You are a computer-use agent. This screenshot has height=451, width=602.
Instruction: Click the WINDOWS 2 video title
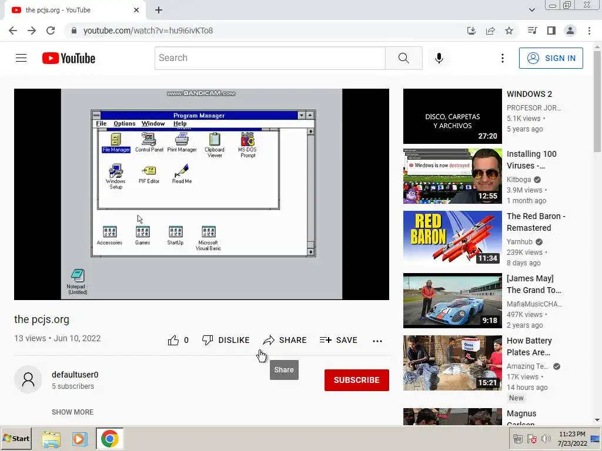pos(529,94)
